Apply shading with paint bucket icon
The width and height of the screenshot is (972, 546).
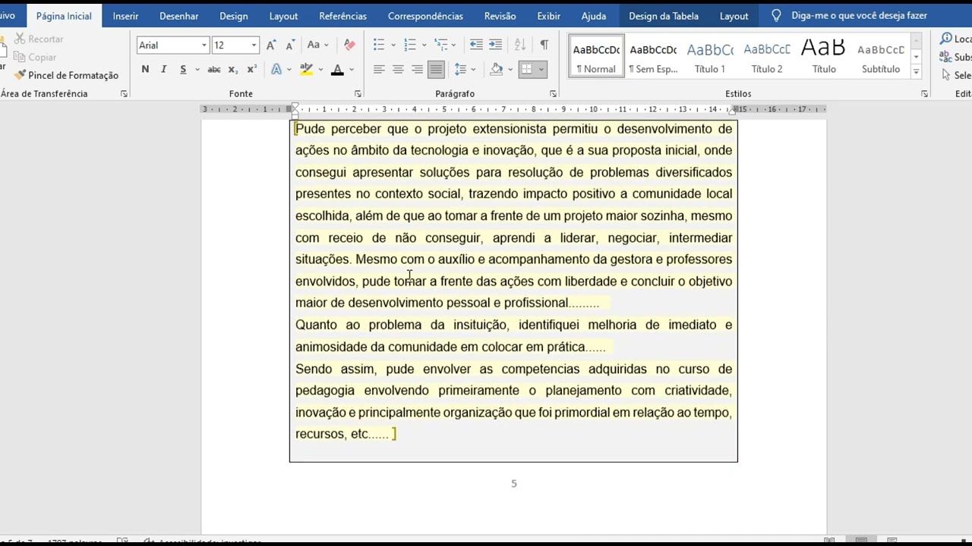(x=497, y=70)
